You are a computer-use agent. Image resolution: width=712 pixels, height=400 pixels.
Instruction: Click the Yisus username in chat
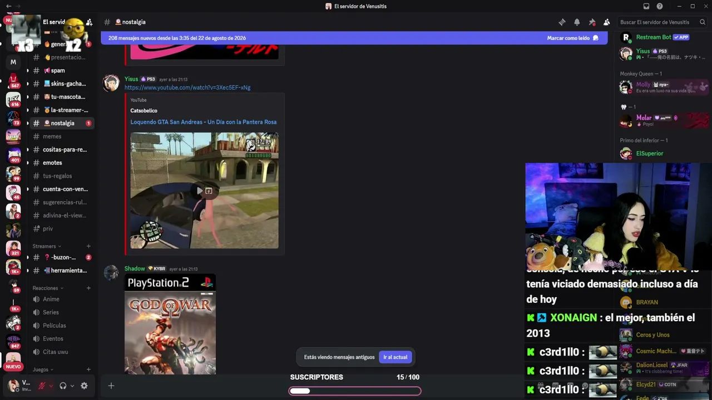tap(131, 79)
